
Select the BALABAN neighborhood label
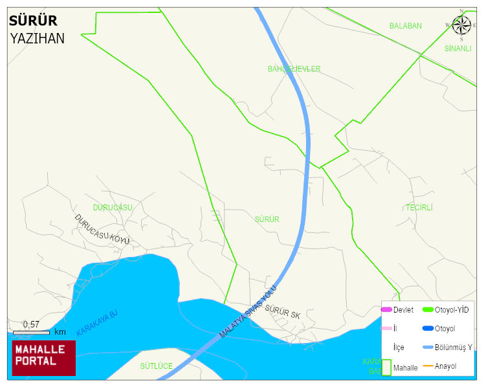406,26
